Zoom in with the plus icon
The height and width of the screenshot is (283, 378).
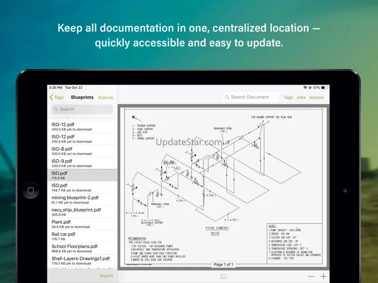click(323, 276)
